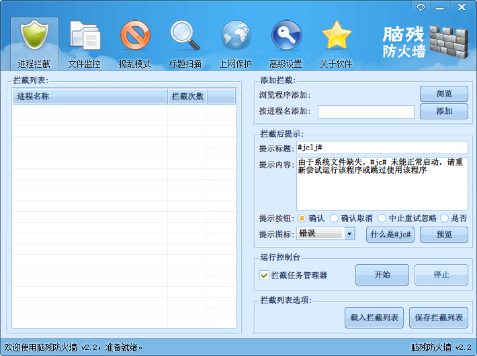Click 载入拦截列表 button

tap(374, 318)
